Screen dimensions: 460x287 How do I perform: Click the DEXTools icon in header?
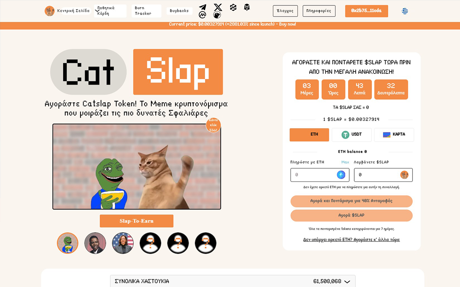tap(233, 7)
